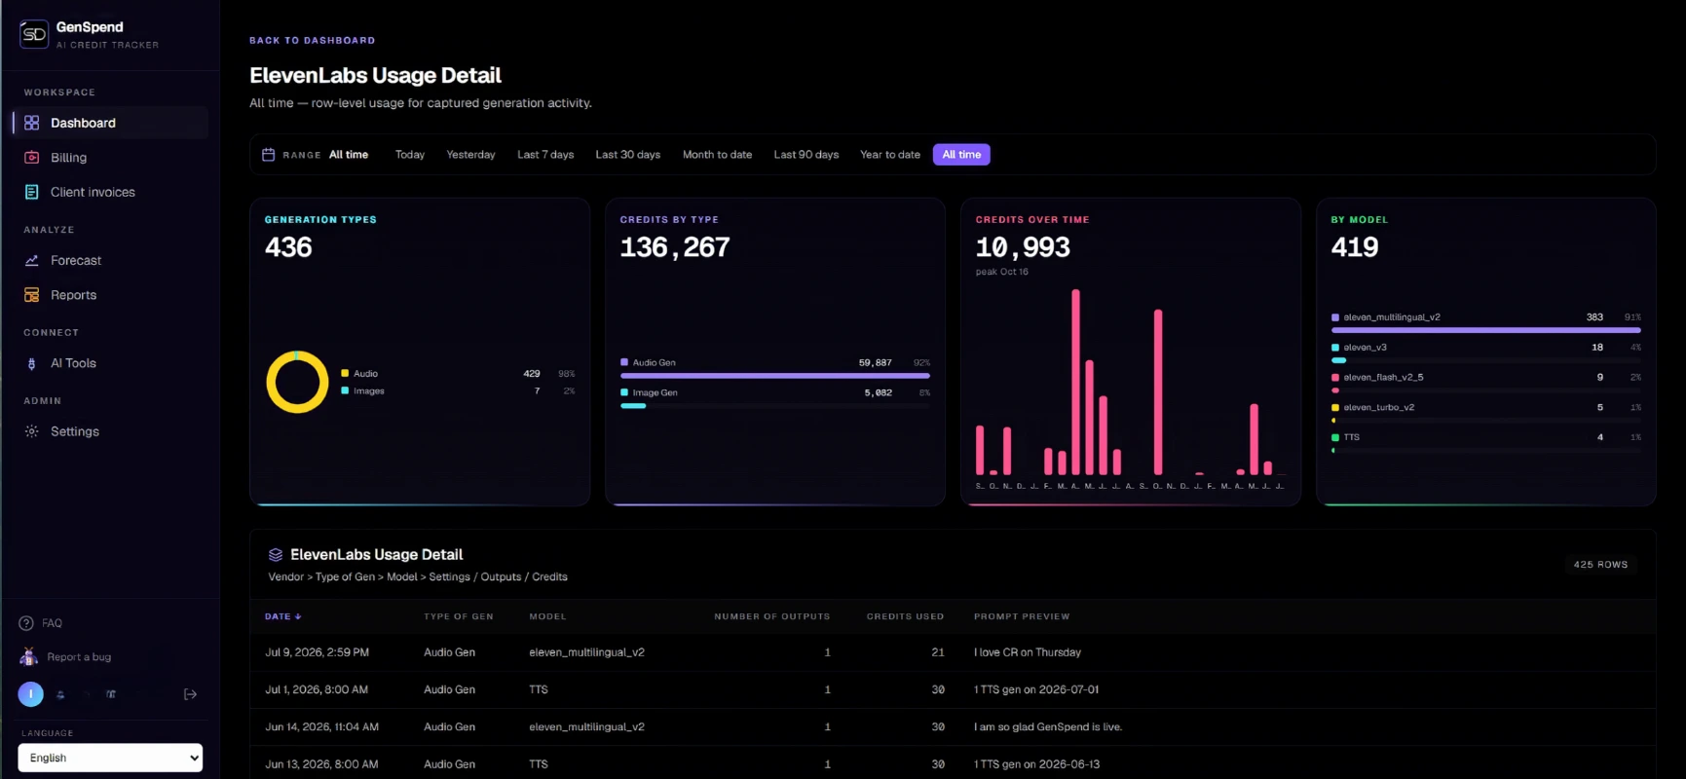Select the Today range option
Screen dimensions: 1686x779
tap(410, 155)
